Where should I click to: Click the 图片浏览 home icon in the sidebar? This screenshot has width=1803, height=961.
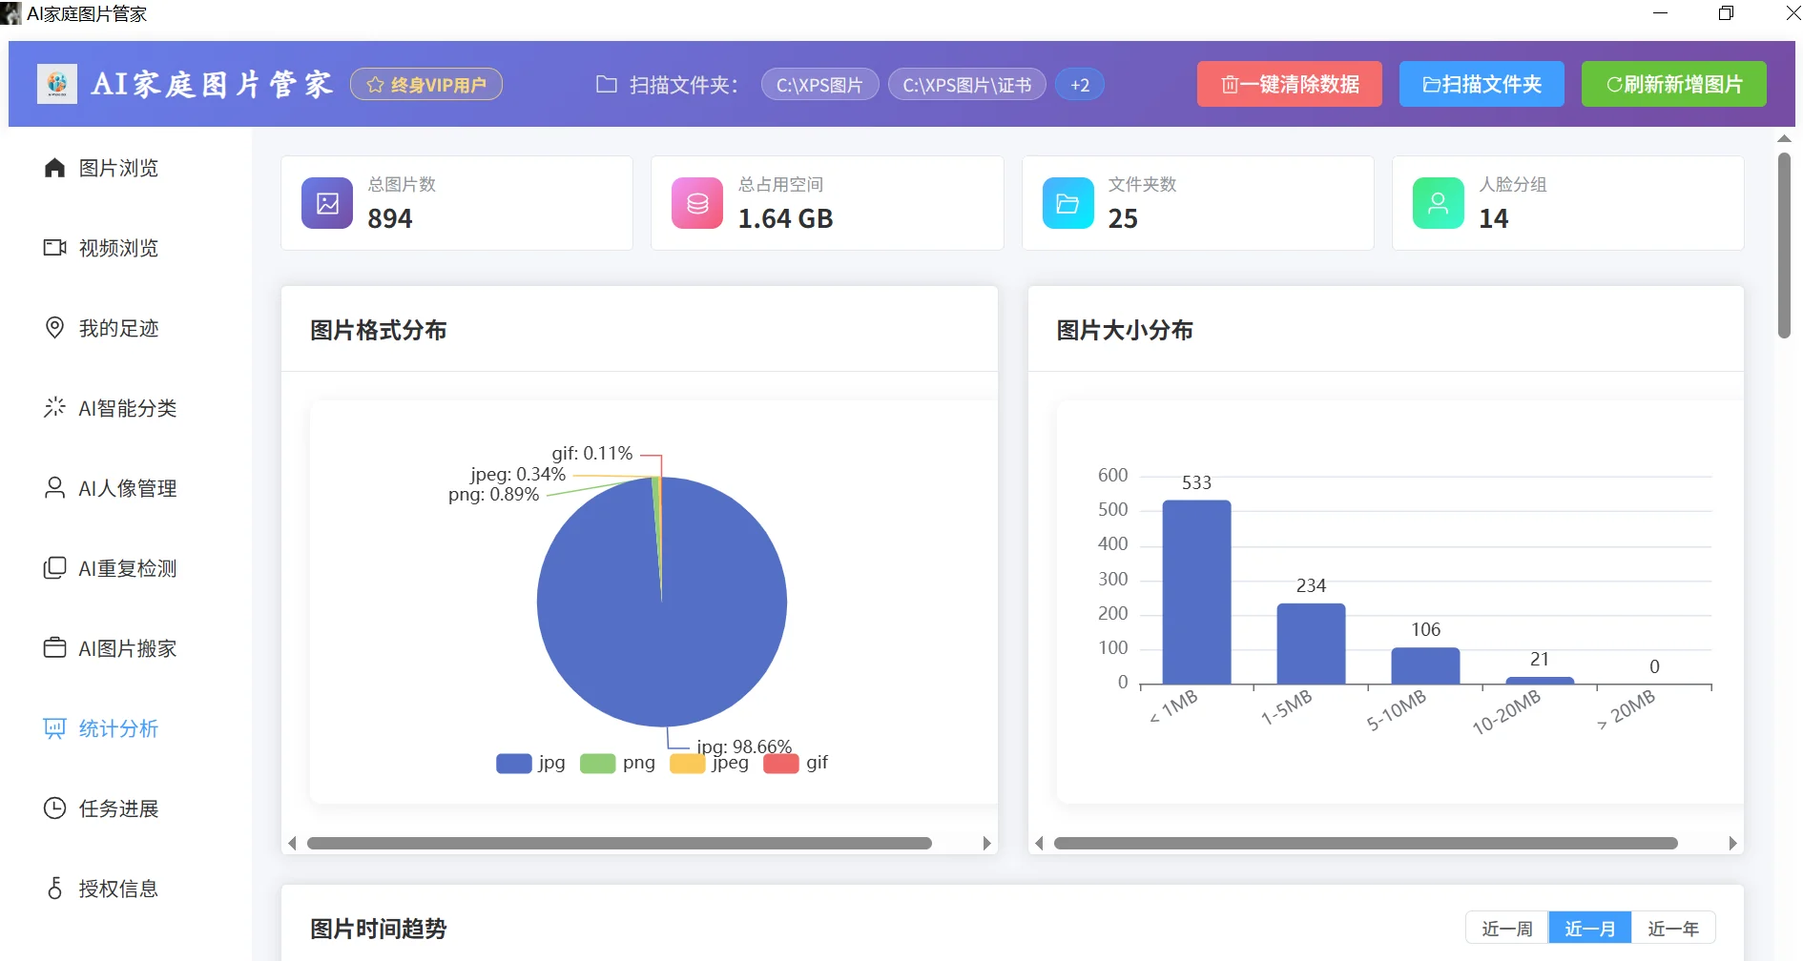point(54,168)
